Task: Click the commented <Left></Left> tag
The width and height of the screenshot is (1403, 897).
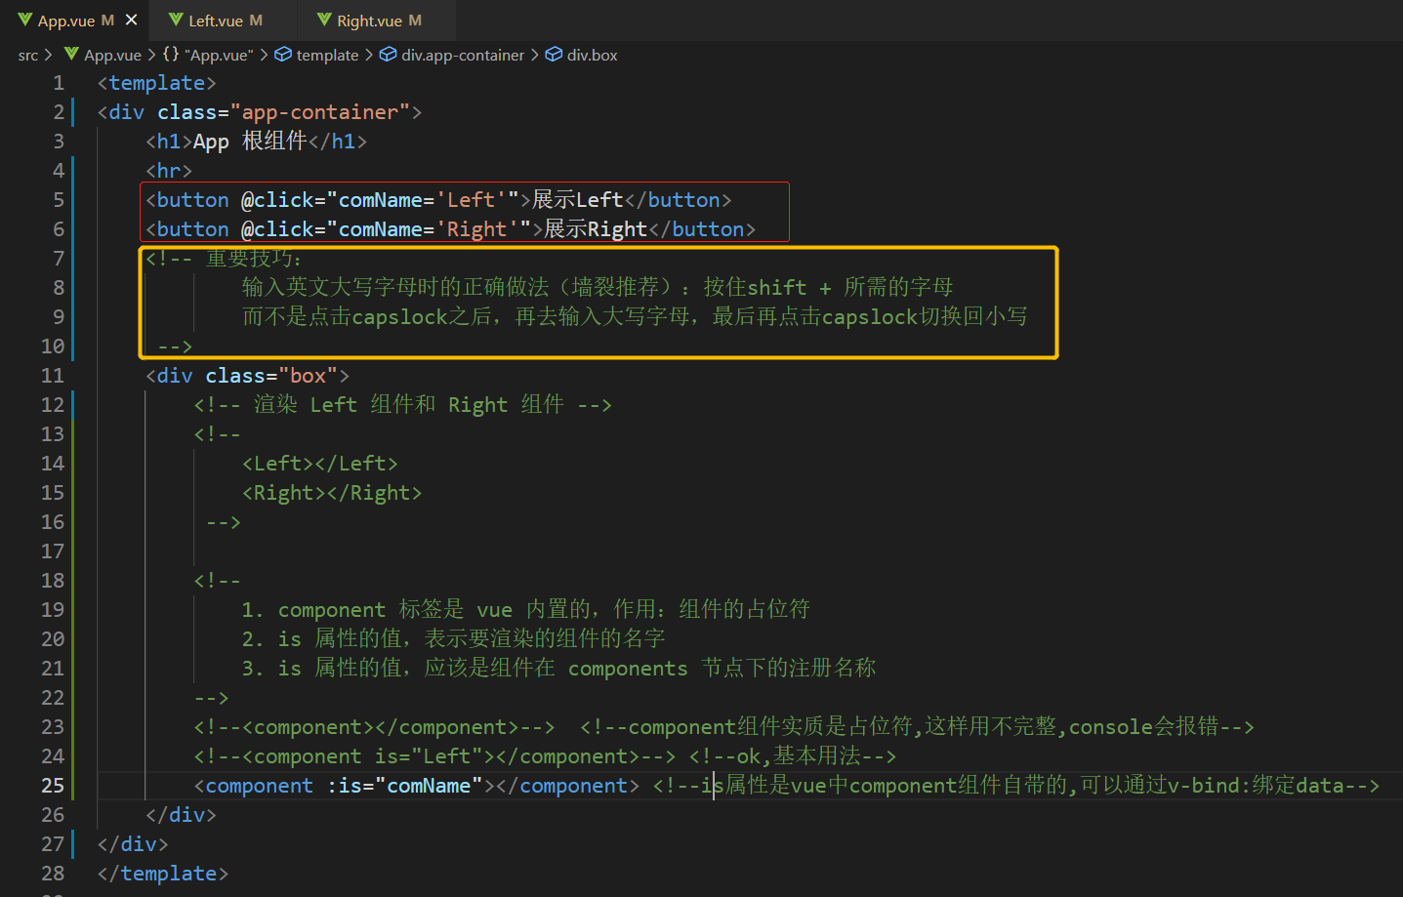Action: pos(320,464)
